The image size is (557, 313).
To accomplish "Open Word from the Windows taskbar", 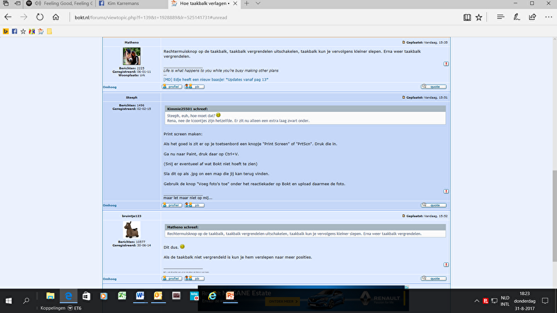I will 140,296.
